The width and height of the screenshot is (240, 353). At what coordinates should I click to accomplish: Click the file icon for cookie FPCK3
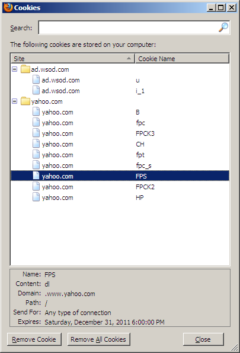tap(36, 133)
